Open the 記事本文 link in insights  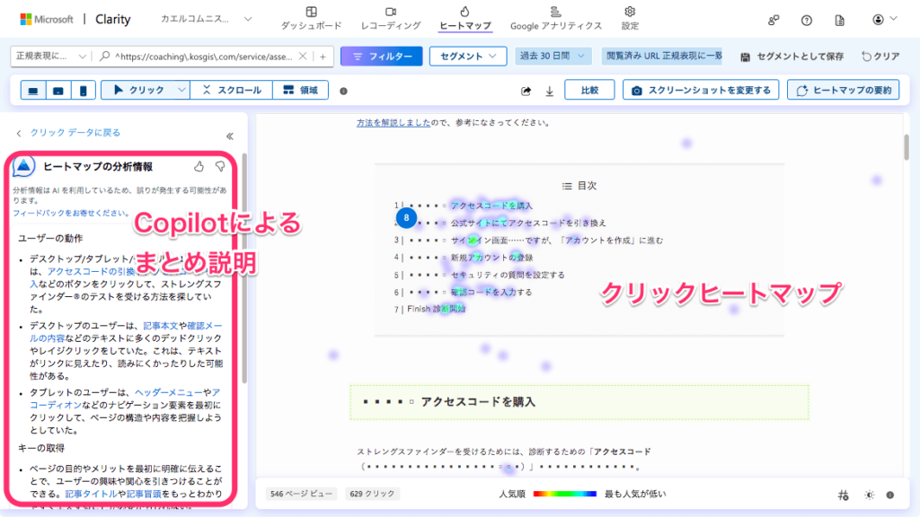tap(160, 325)
